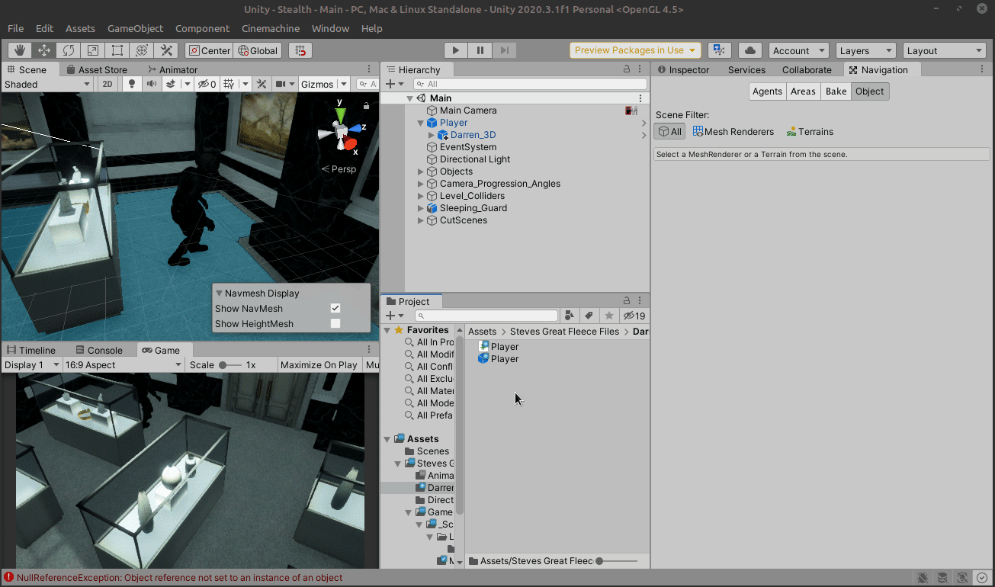This screenshot has width=995, height=587.
Task: Toggle the Global handle rotation button
Action: (258, 50)
